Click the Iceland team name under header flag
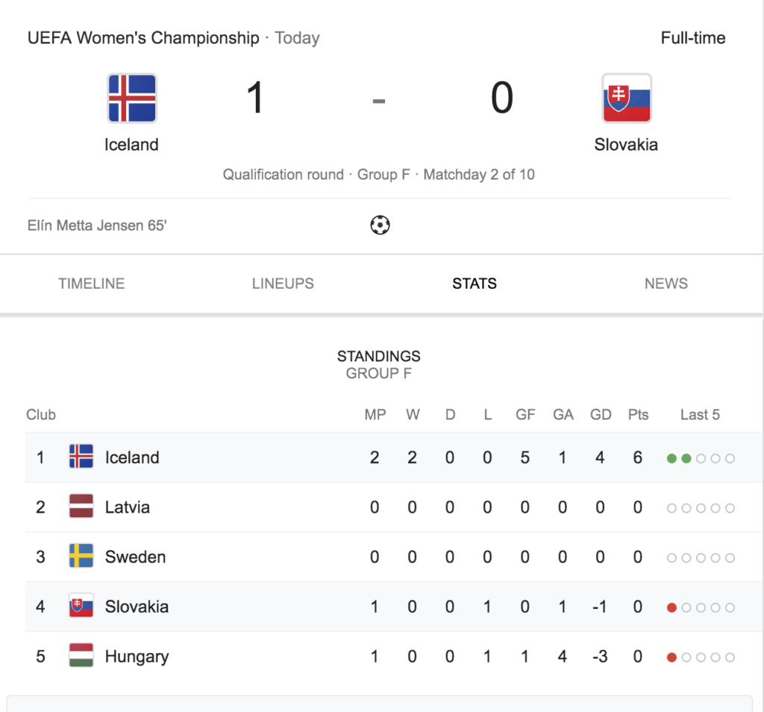This screenshot has height=712, width=764. [131, 145]
